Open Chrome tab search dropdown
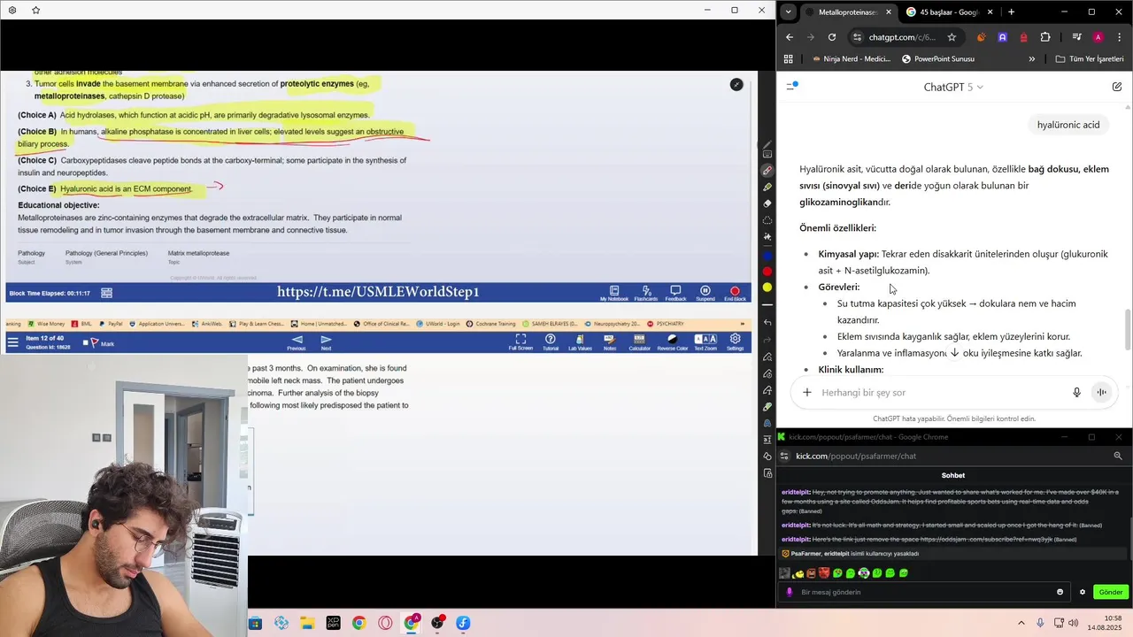 pos(788,12)
